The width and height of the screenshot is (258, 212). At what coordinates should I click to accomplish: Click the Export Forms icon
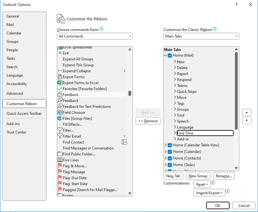tap(60, 77)
